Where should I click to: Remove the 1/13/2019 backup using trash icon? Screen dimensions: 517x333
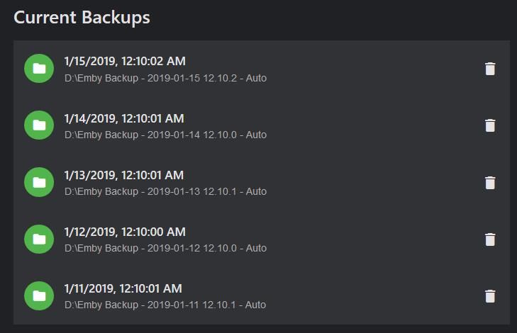click(489, 183)
